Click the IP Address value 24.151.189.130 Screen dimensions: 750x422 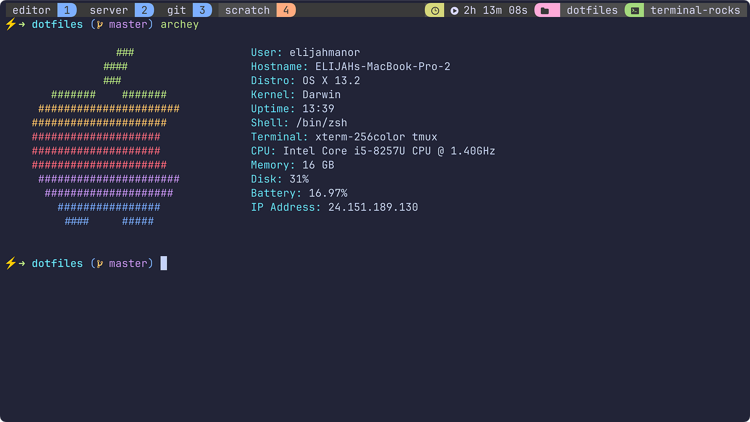pyautogui.click(x=373, y=207)
